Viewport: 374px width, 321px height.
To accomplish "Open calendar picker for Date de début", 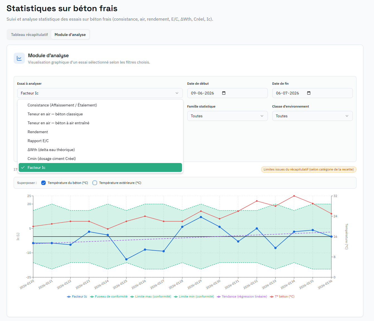I will (x=224, y=93).
